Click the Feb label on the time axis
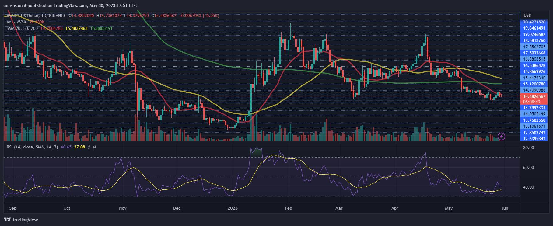This screenshot has height=226, width=553. tap(288, 208)
